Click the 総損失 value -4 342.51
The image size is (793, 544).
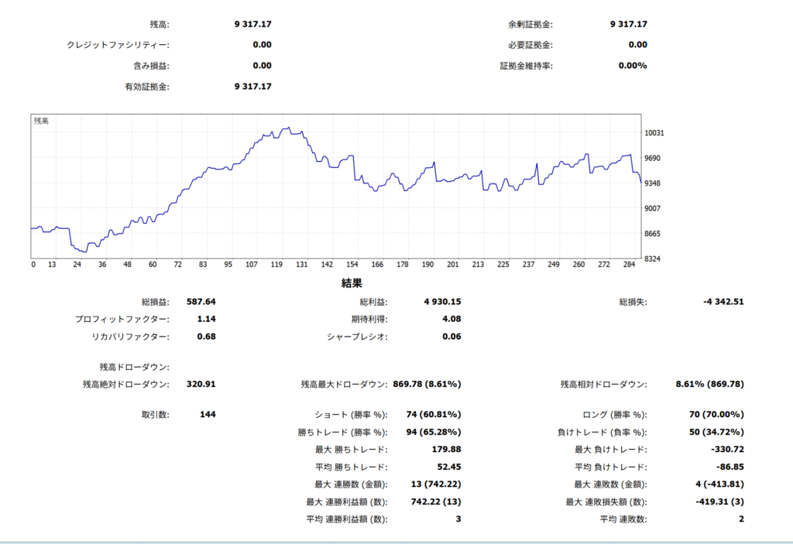[x=719, y=302]
